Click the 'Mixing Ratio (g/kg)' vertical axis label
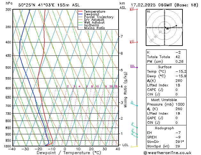Screen dimensions: 201x155 (x=125, y=90)
